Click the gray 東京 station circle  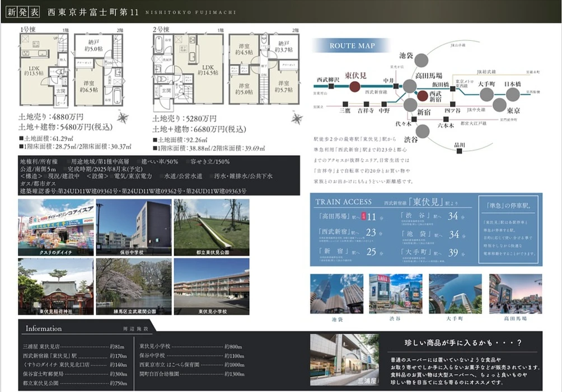click(499, 105)
